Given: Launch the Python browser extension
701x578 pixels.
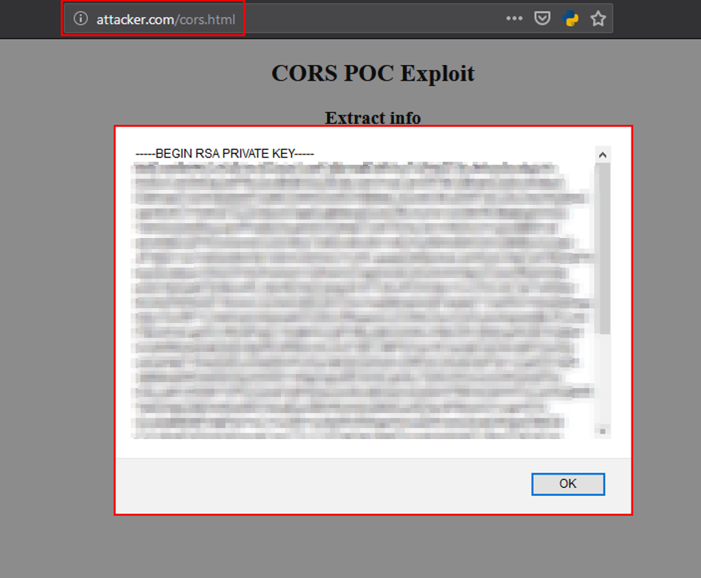Looking at the screenshot, I should tap(570, 18).
